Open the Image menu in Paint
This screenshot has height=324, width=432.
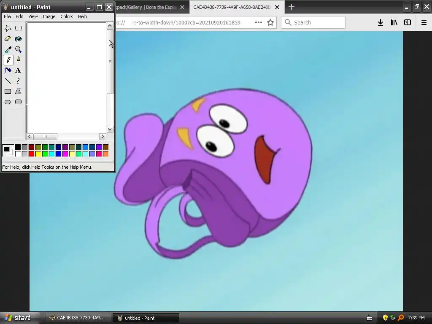pyautogui.click(x=49, y=16)
